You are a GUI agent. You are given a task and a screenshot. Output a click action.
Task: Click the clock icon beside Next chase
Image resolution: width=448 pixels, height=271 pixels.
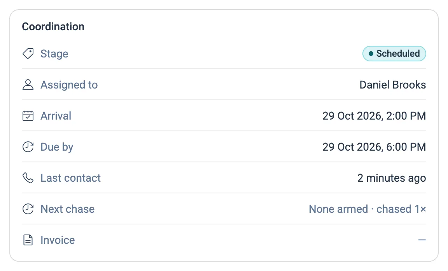[x=28, y=209]
